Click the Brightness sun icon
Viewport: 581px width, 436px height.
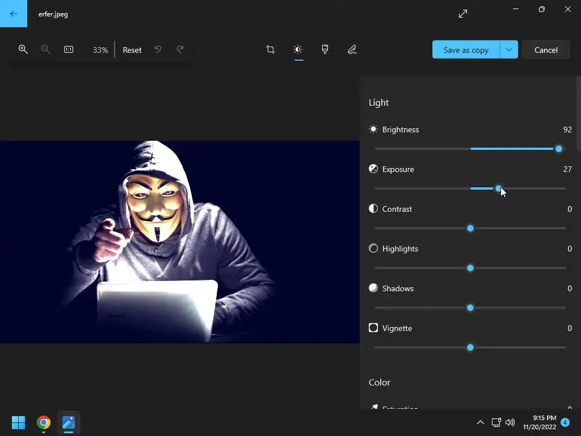[373, 129]
